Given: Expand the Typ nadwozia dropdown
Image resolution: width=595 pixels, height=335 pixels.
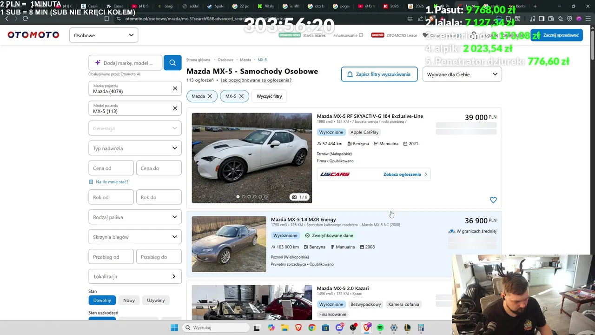Looking at the screenshot, I should [135, 148].
